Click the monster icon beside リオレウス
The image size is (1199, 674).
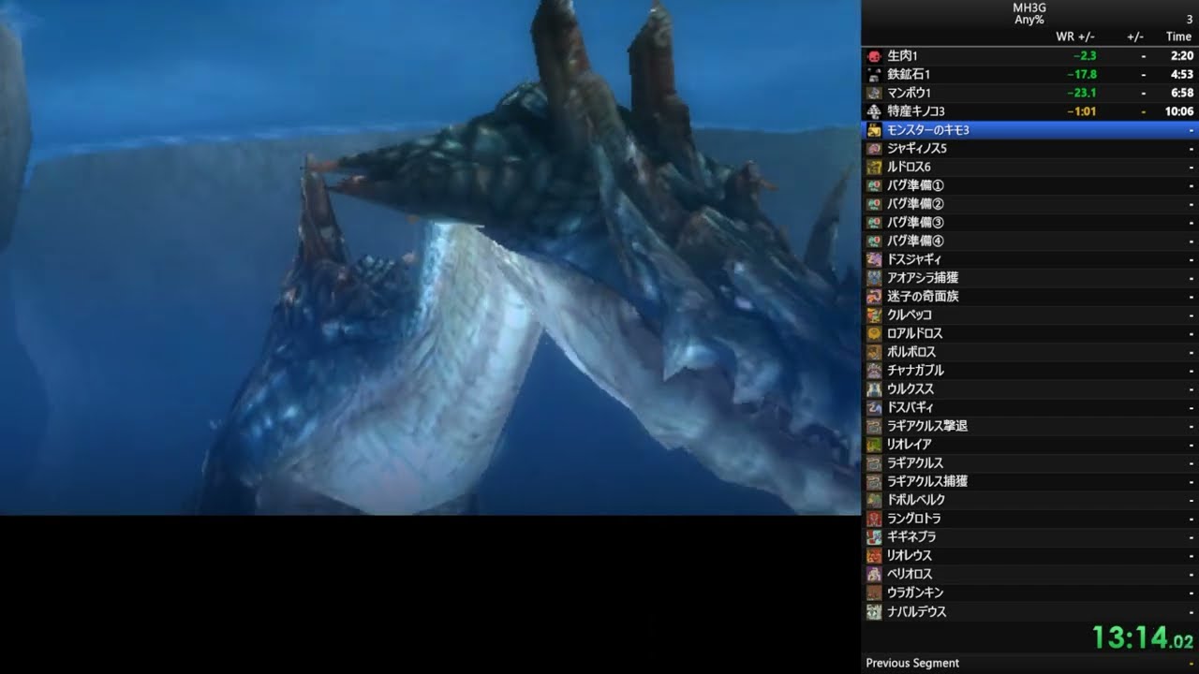(x=874, y=555)
